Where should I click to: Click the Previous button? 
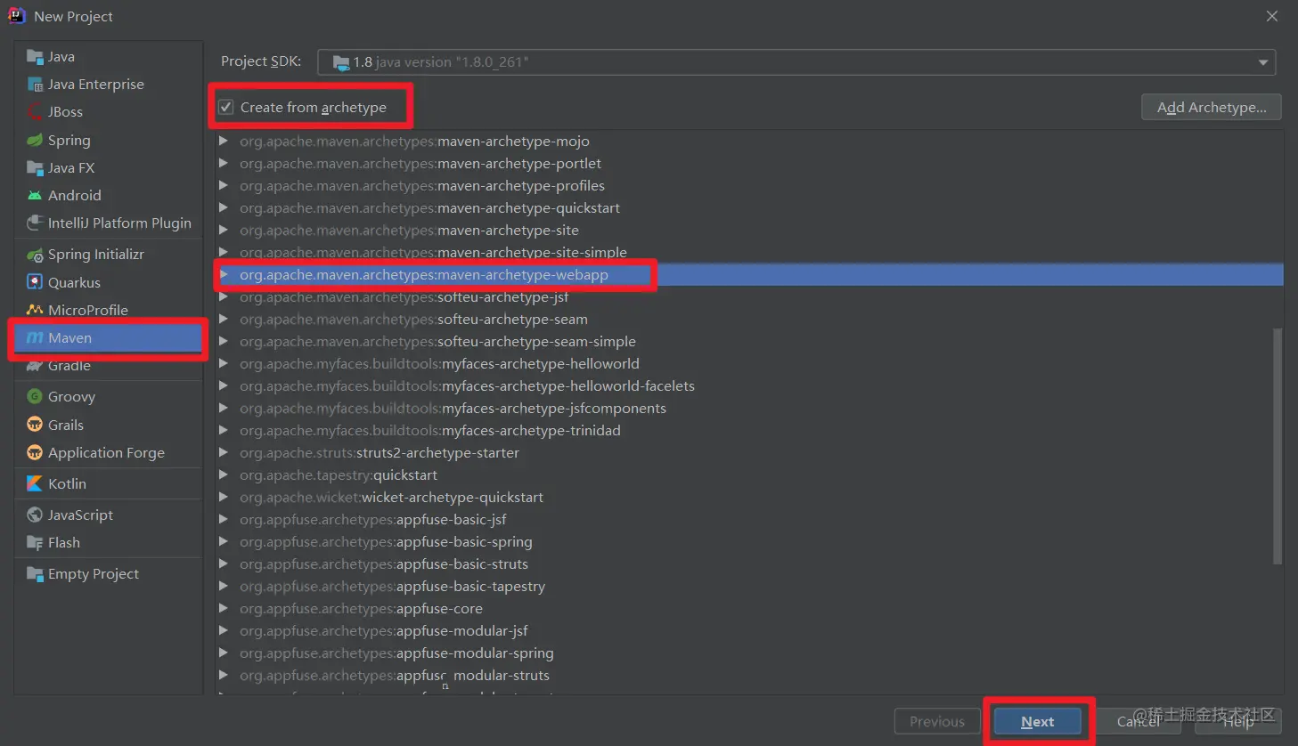[x=936, y=721]
